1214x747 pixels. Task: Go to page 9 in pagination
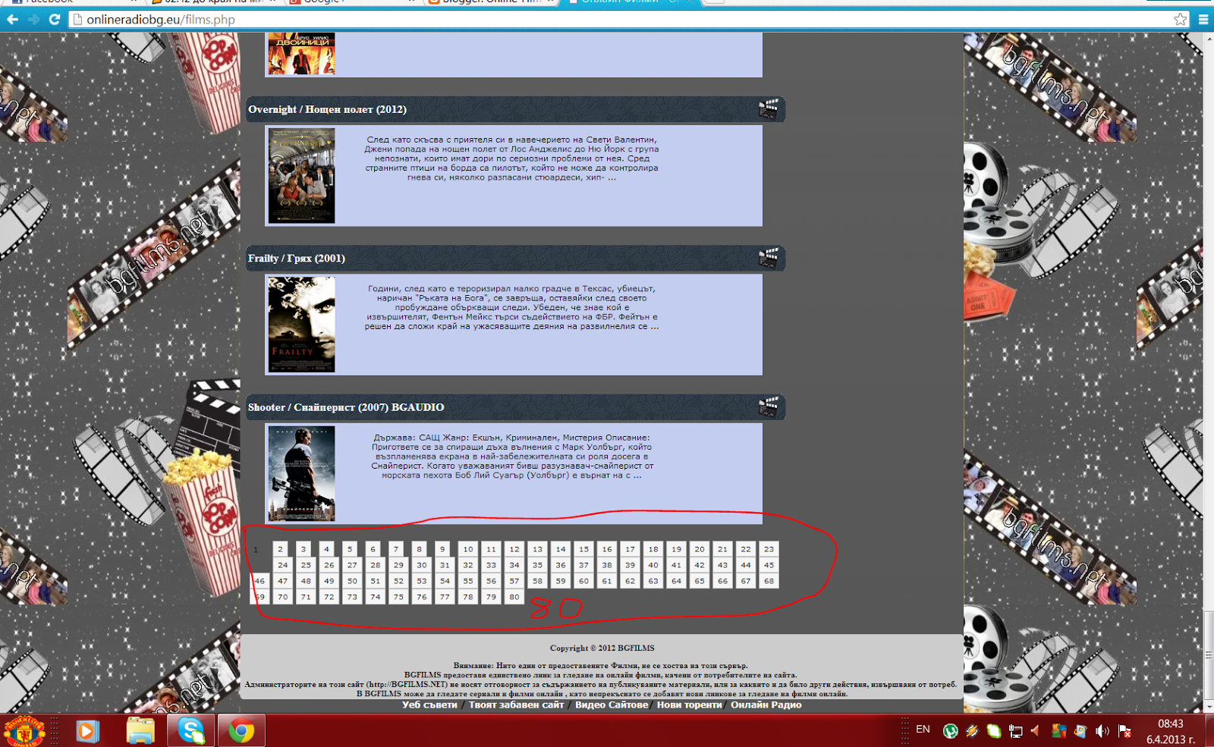pyautogui.click(x=442, y=549)
